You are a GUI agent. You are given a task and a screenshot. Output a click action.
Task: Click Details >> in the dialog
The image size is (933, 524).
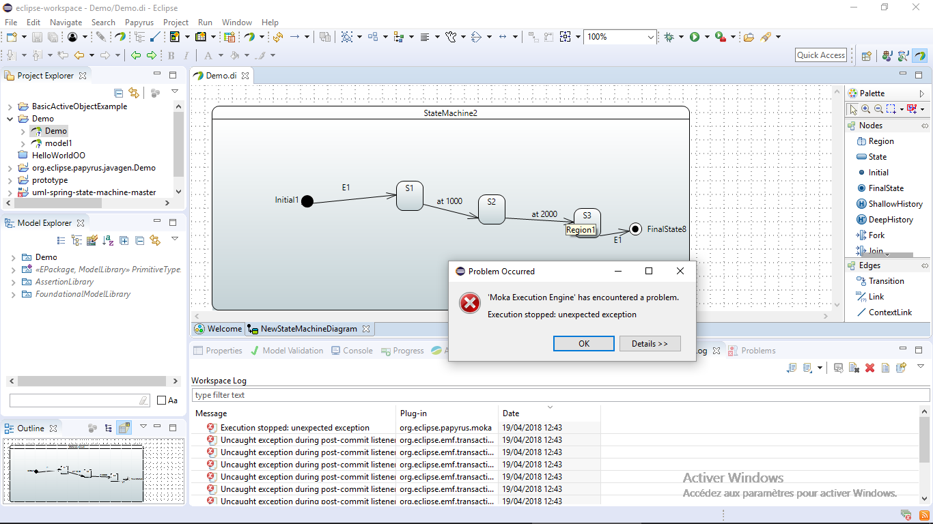click(650, 344)
